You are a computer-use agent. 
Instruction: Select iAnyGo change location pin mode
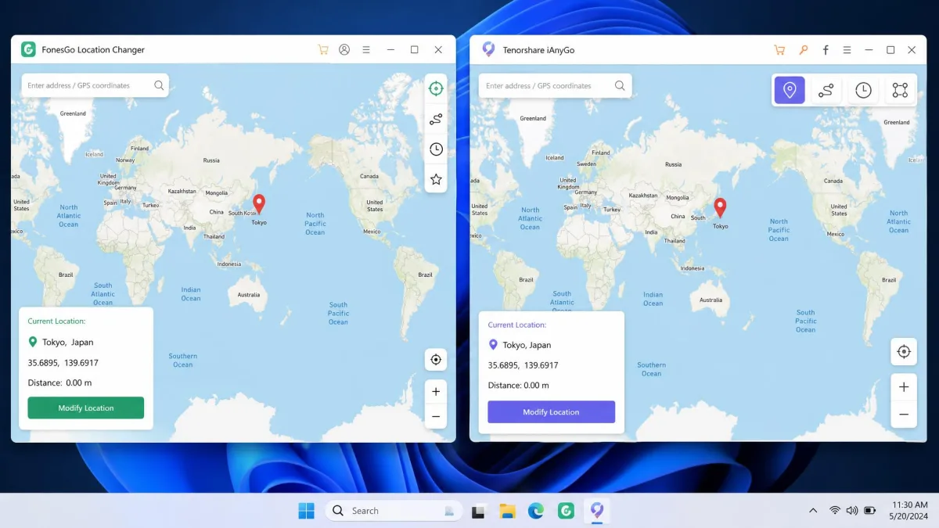click(x=790, y=90)
